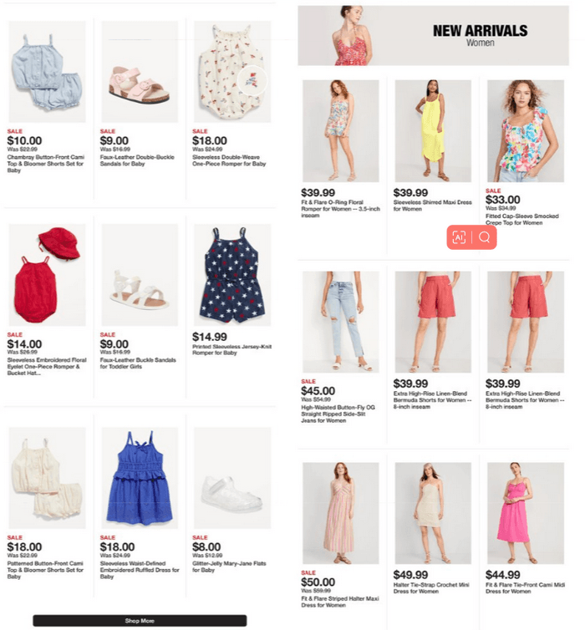Click Glitter-Jelly Mary-Jane Flats product title
This screenshot has width=585, height=630.
[x=229, y=566]
